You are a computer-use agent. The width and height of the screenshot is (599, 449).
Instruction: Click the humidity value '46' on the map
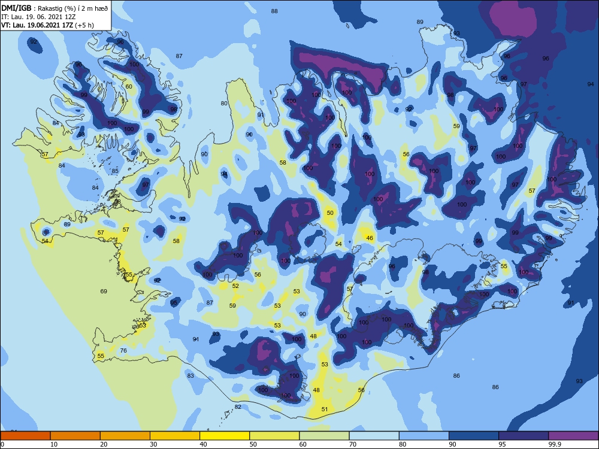point(370,238)
